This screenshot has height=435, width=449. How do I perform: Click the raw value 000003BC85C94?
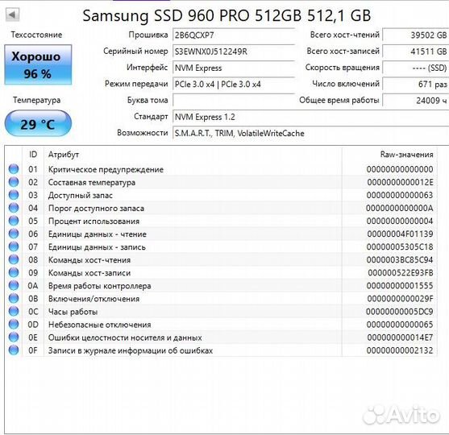pyautogui.click(x=400, y=260)
